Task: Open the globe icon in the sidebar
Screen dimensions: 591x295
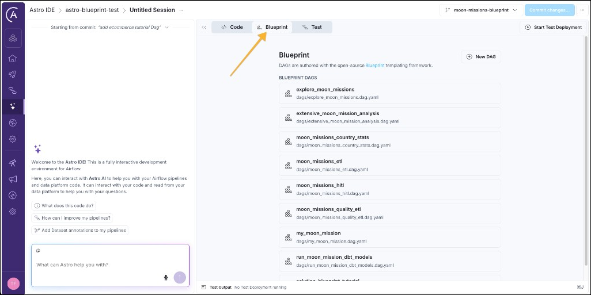Action: point(13,123)
